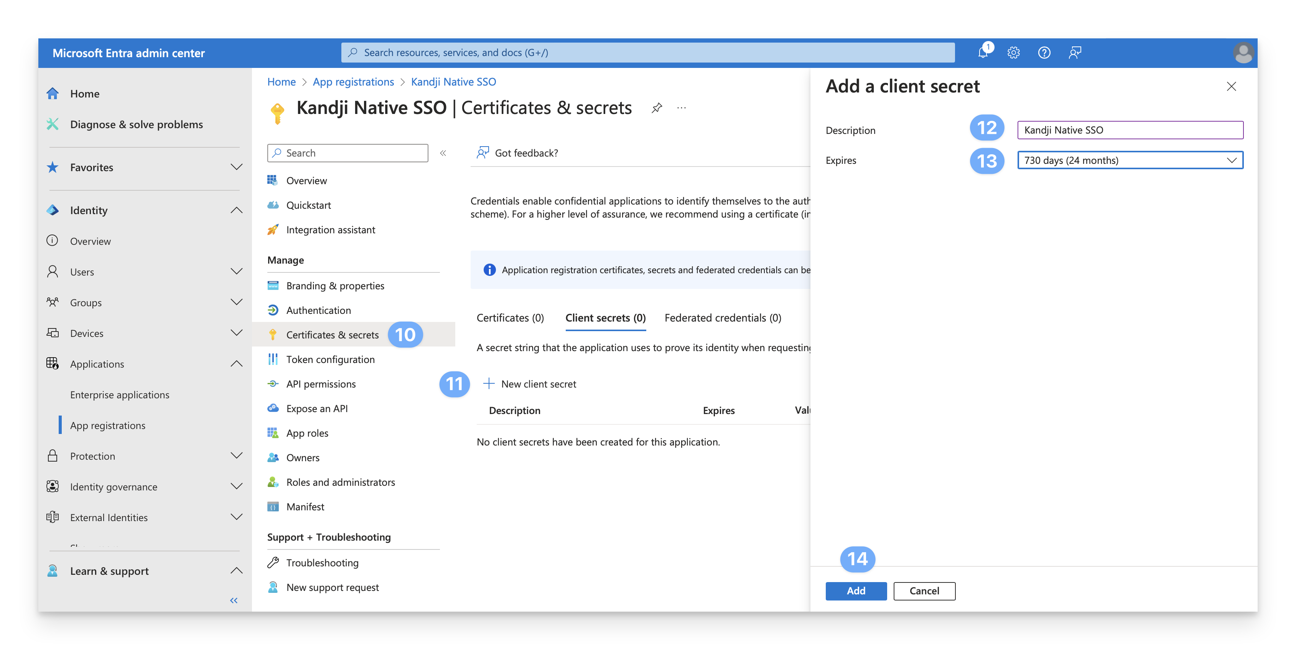Click the Add button

coord(856,591)
